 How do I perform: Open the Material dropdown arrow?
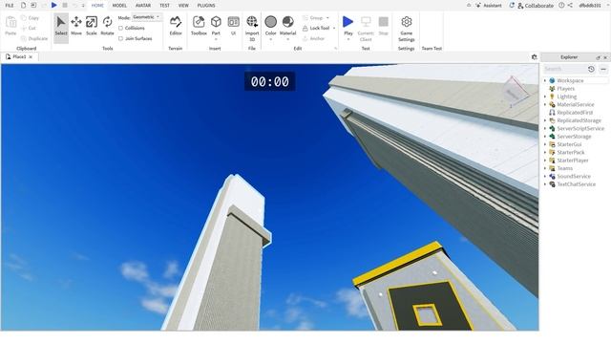point(288,39)
